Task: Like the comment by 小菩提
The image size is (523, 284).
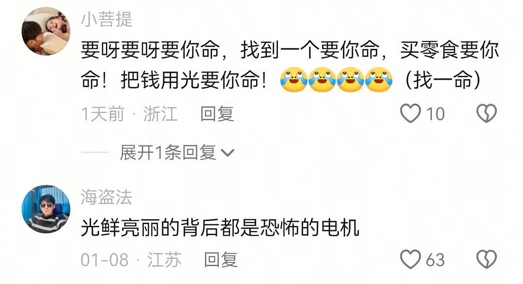Action: (410, 114)
